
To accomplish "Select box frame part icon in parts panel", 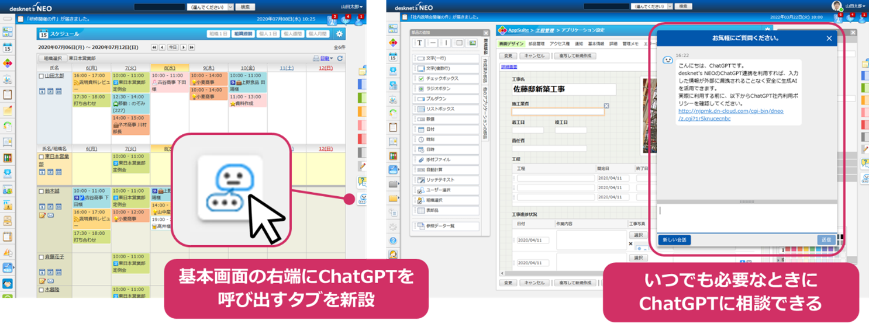I will click(459, 43).
